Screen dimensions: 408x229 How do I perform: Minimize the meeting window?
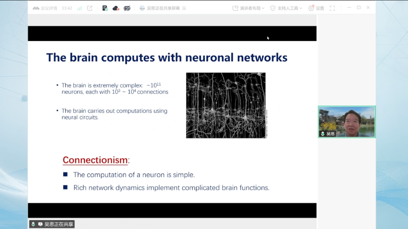click(x=349, y=8)
